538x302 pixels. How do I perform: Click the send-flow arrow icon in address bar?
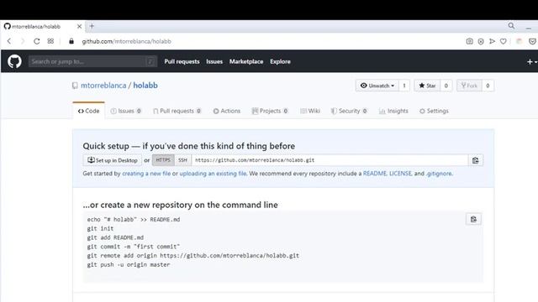(x=492, y=41)
